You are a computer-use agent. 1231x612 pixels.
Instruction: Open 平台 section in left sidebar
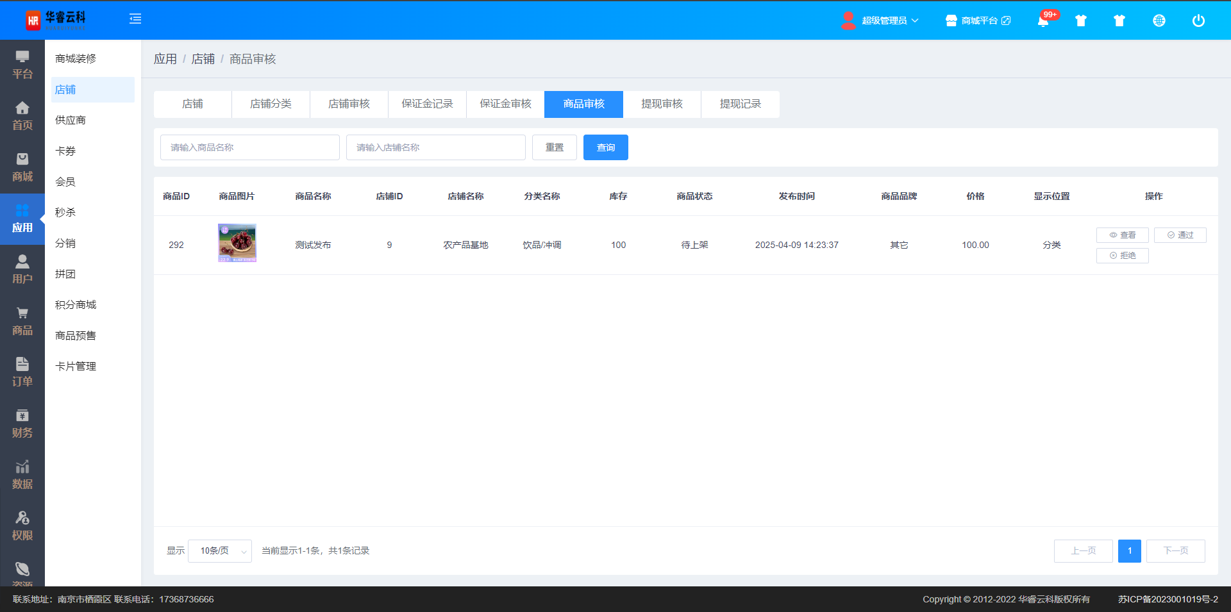(22, 65)
